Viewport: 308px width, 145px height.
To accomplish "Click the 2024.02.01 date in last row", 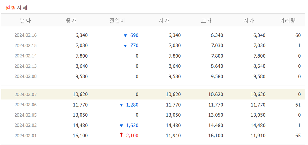I will pos(25,136).
